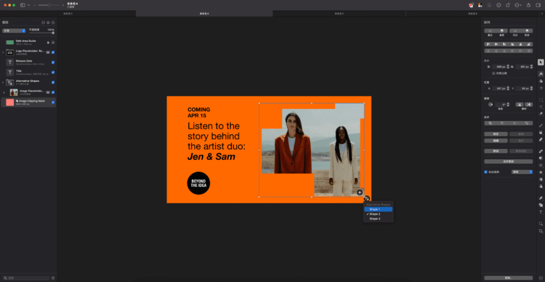This screenshot has height=282, width=545.
Task: Open the Color Adjustments tool
Action: [540, 81]
